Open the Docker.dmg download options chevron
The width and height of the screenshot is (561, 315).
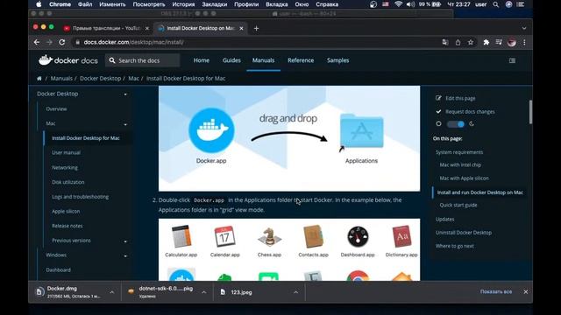pyautogui.click(x=111, y=292)
